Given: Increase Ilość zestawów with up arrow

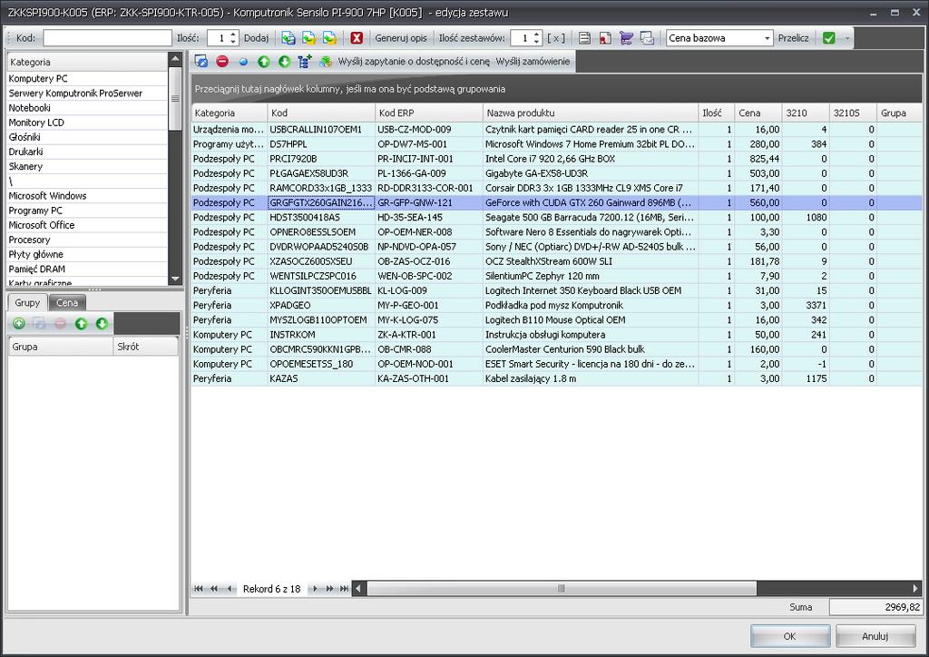Looking at the screenshot, I should [537, 34].
